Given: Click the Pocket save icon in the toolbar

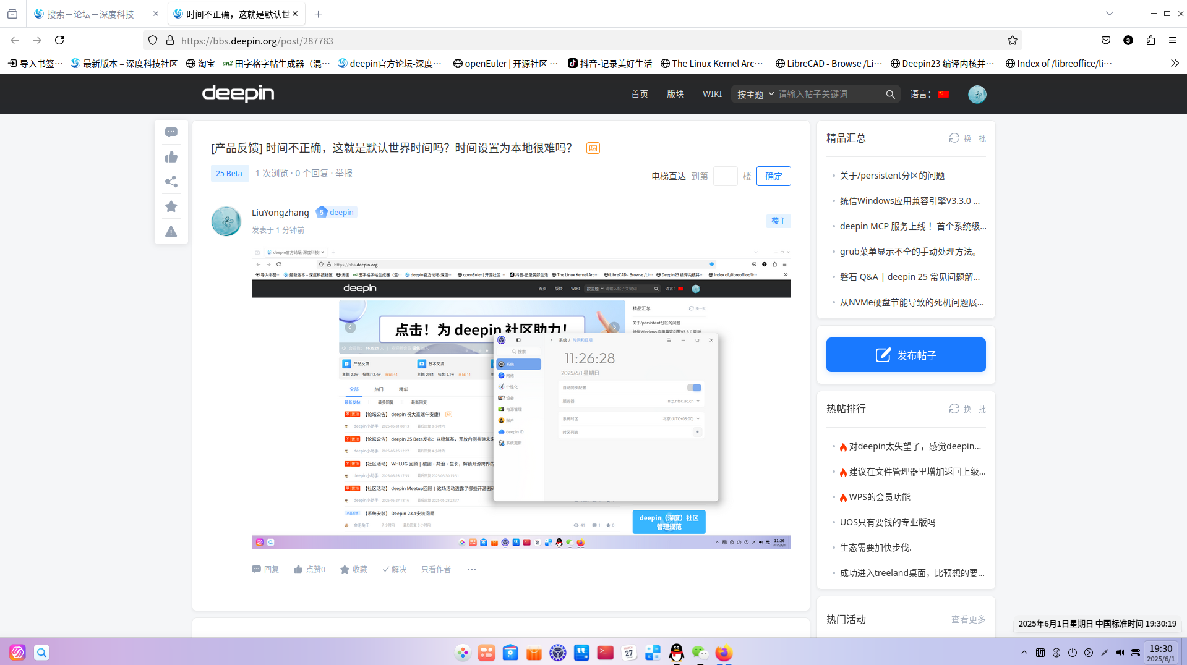Looking at the screenshot, I should tap(1106, 40).
